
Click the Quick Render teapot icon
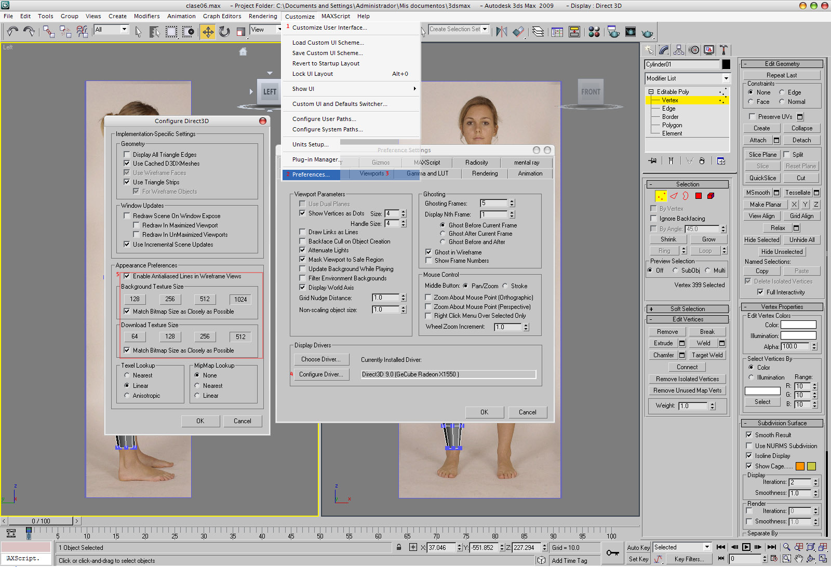point(647,33)
